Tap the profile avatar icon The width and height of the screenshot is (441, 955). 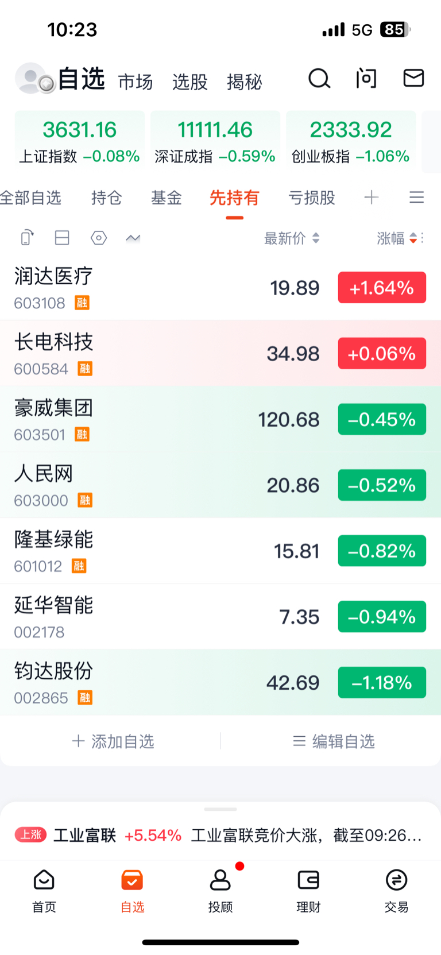(34, 79)
